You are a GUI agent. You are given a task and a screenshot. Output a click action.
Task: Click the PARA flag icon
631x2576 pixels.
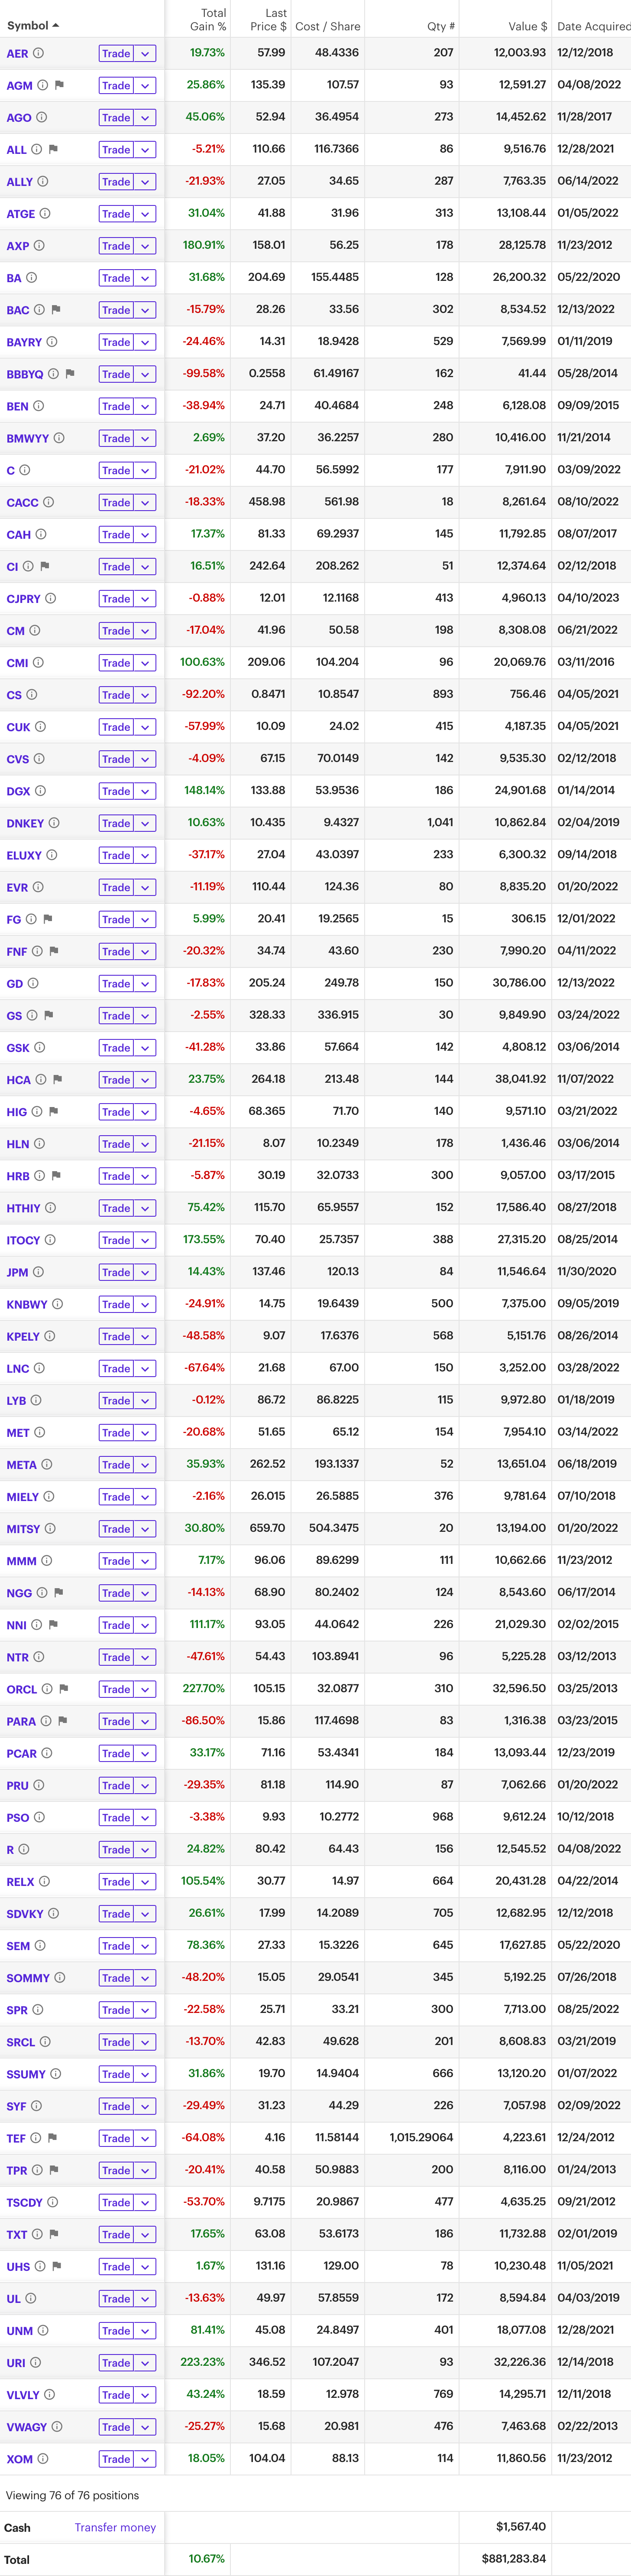(x=63, y=1721)
